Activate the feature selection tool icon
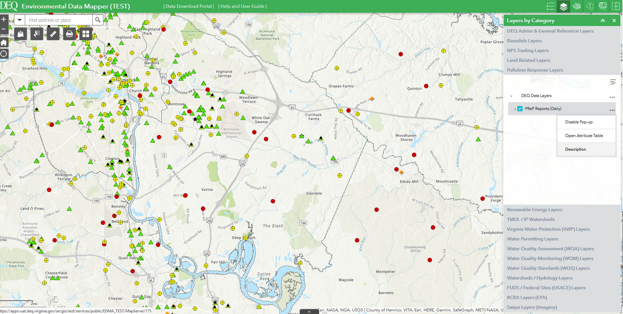This screenshot has height=314, width=623. 37,34
